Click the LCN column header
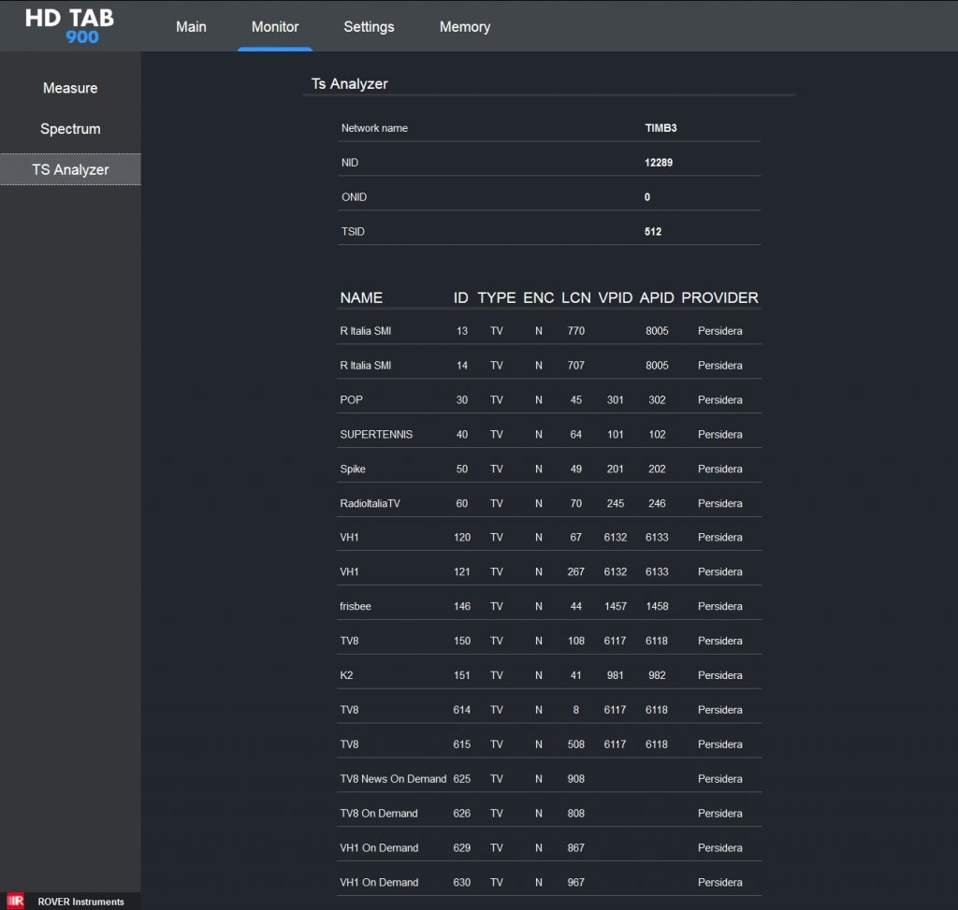 (x=576, y=297)
